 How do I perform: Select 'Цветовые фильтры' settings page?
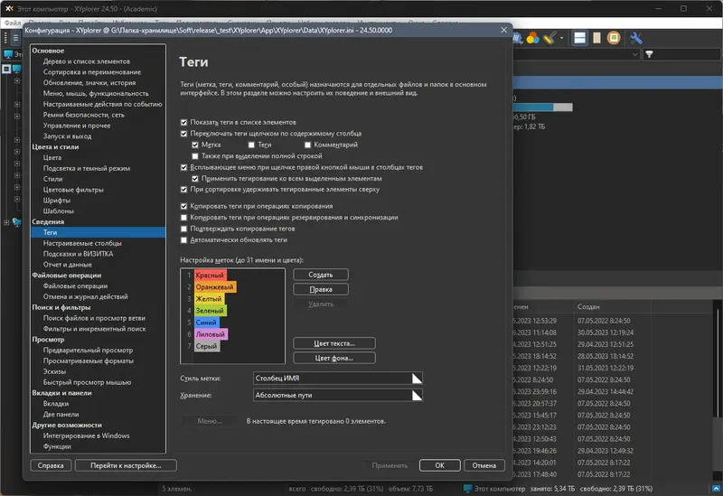click(73, 190)
